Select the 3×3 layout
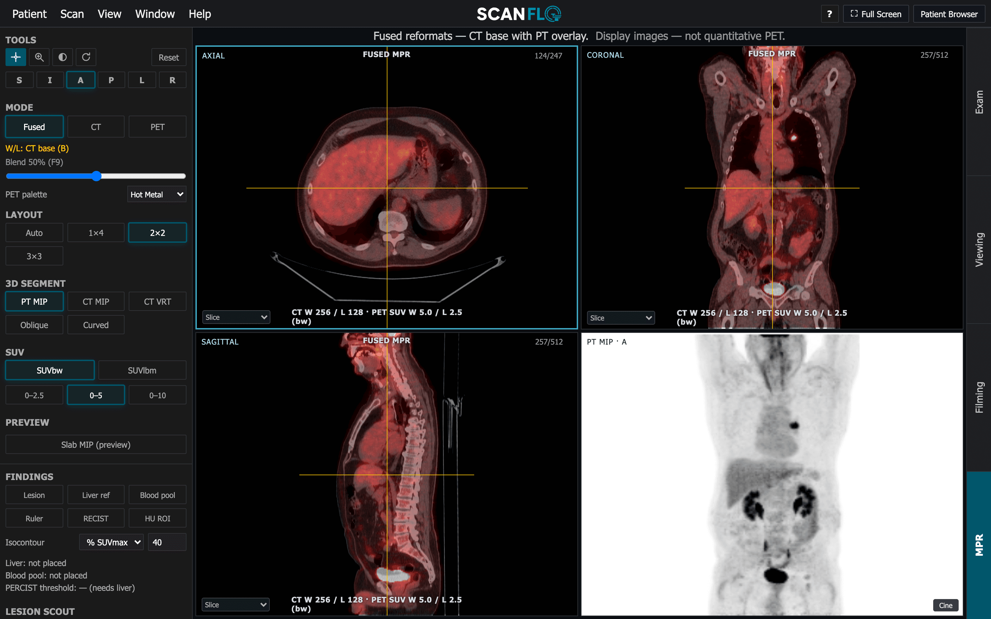Viewport: 991px width, 619px height. point(34,256)
